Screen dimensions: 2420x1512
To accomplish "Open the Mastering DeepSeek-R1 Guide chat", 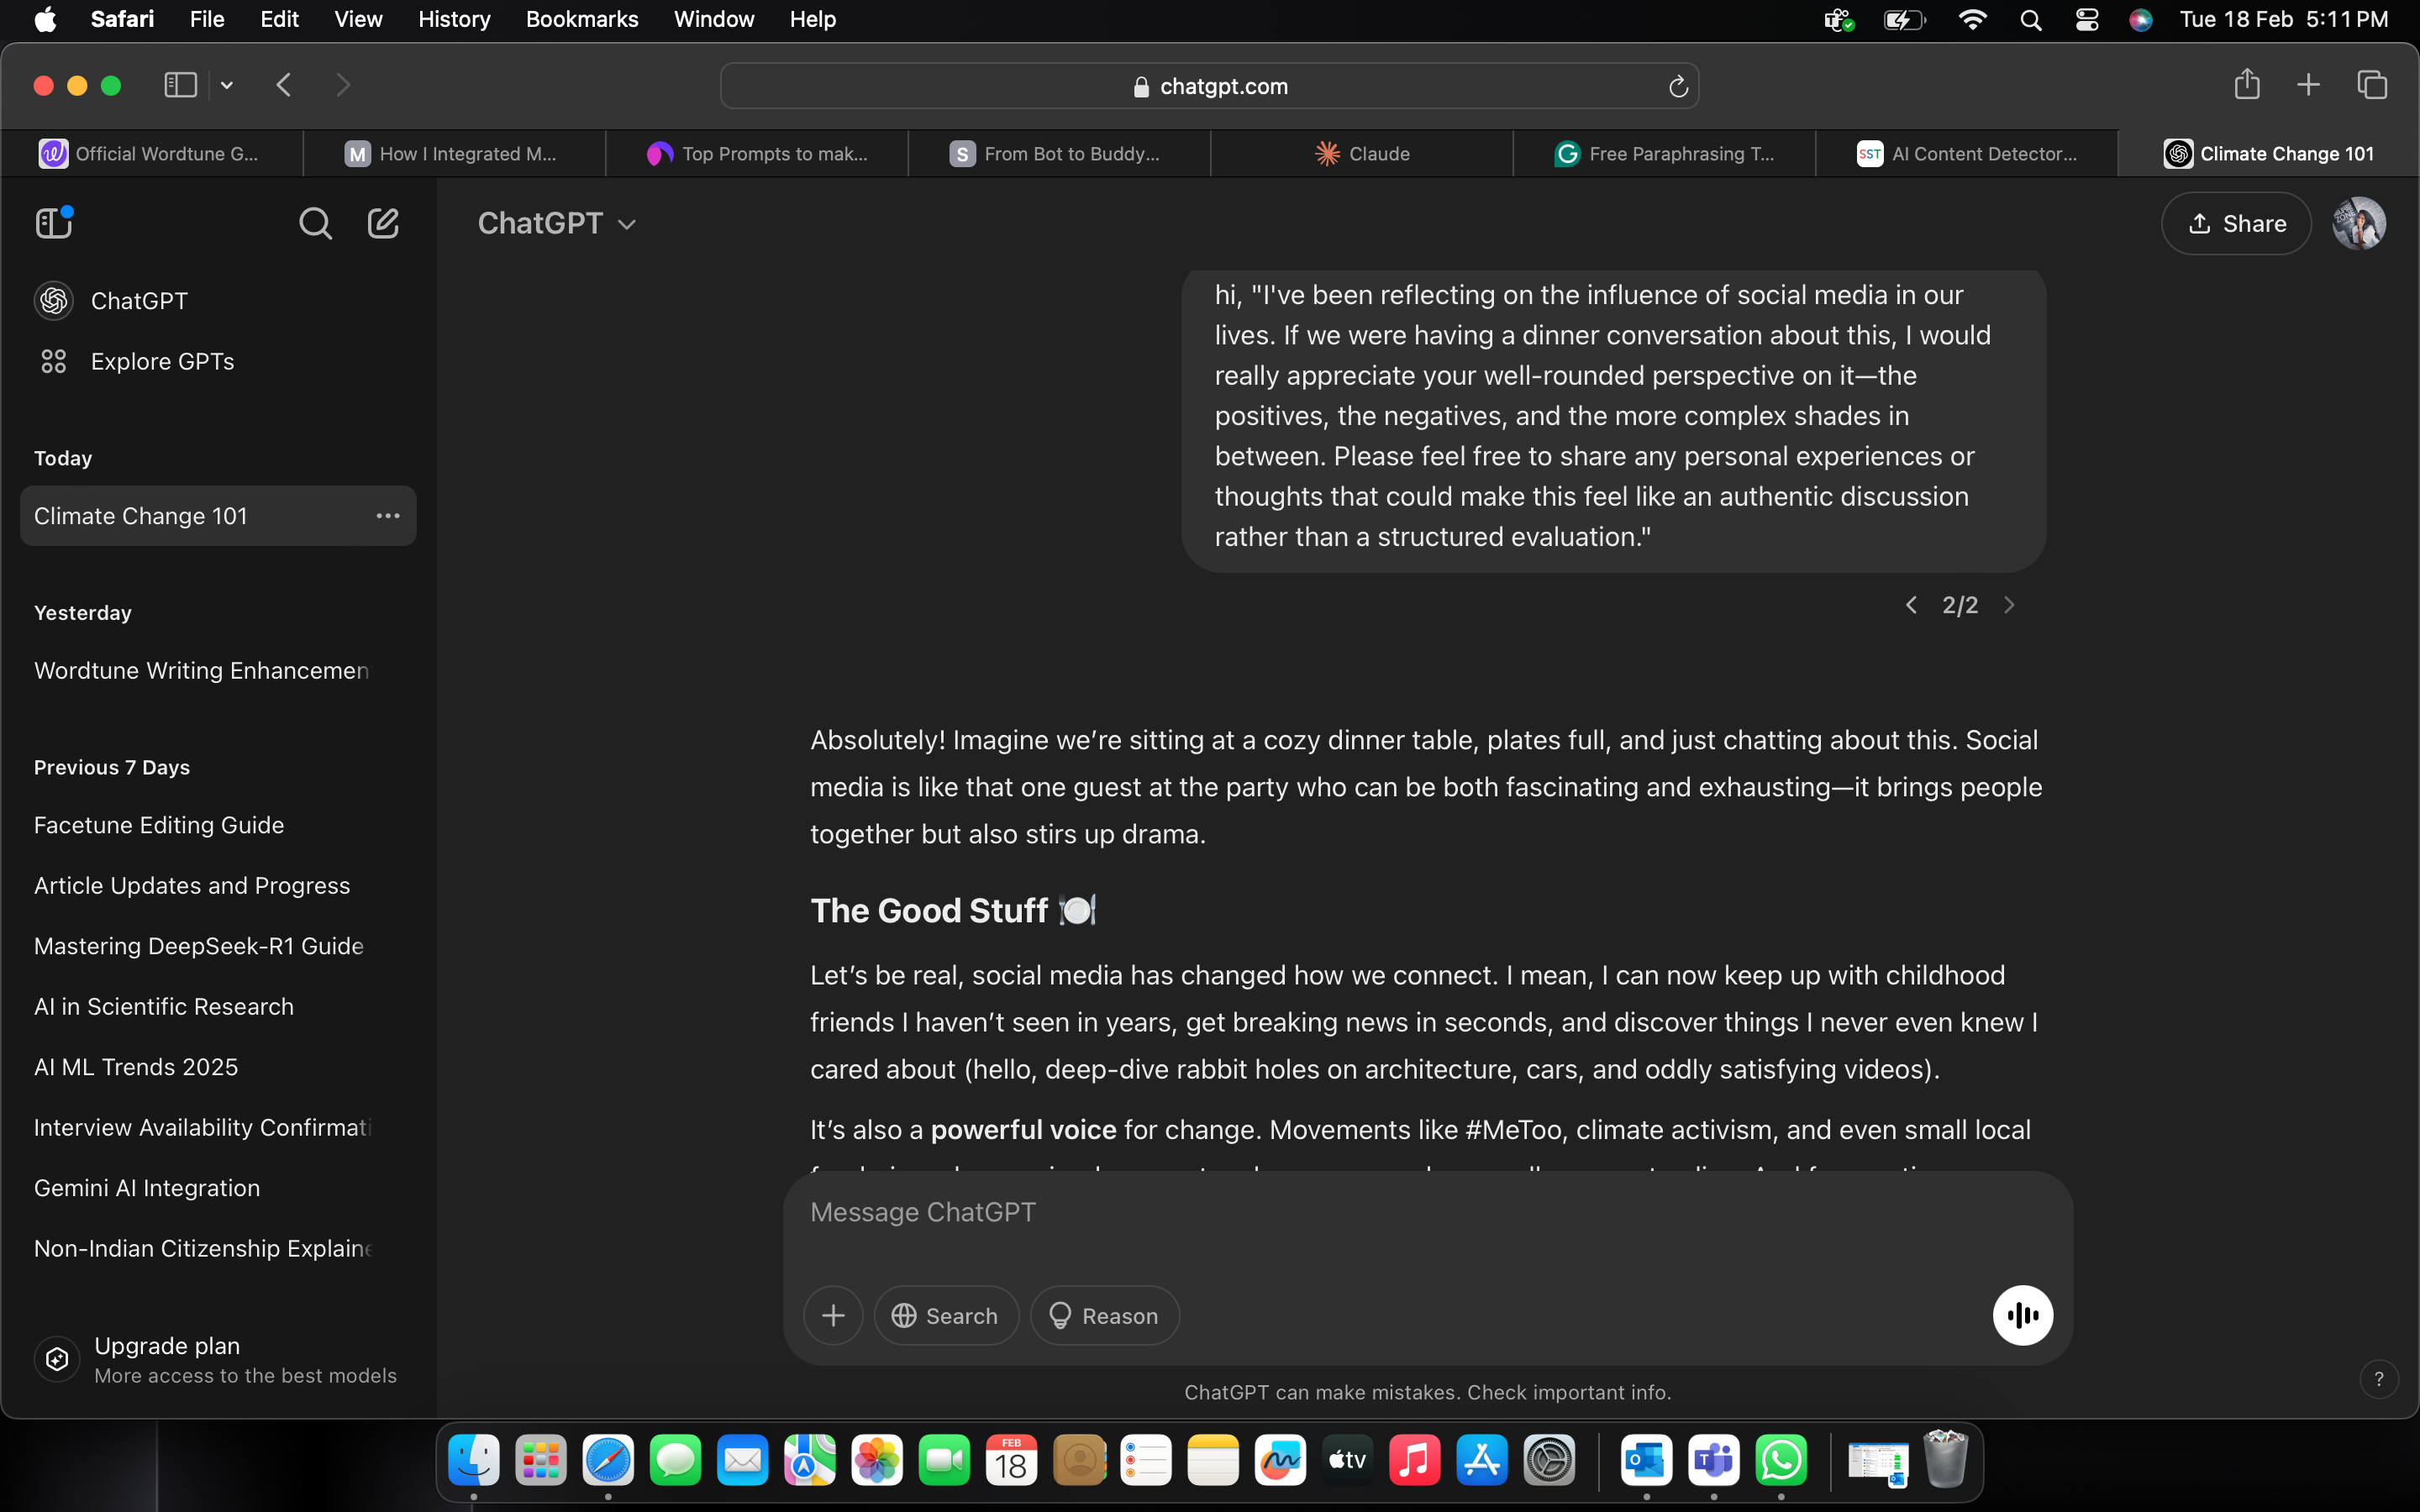I will (218, 946).
